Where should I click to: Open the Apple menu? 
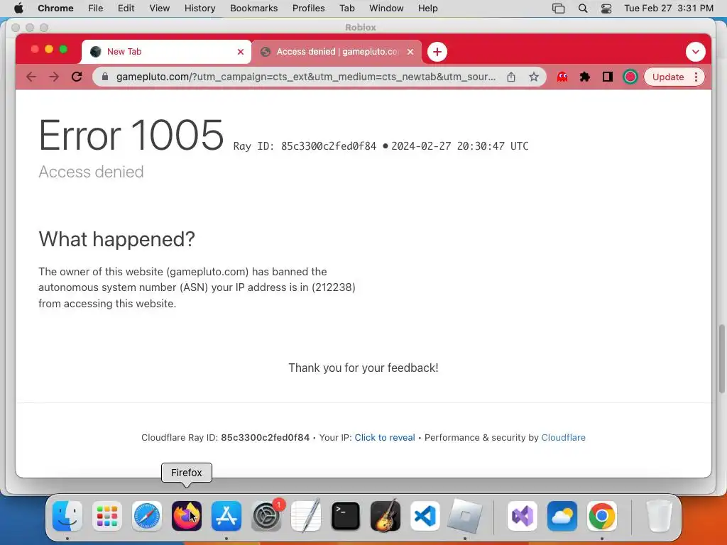click(18, 9)
